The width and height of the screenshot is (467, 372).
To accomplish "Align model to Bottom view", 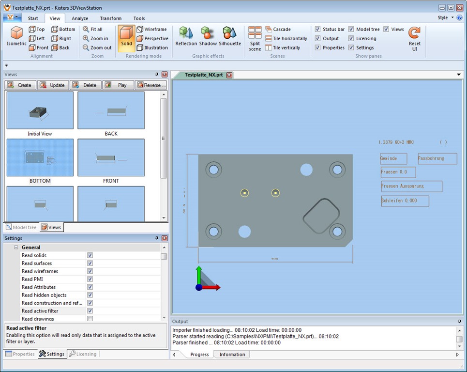I will pos(63,29).
